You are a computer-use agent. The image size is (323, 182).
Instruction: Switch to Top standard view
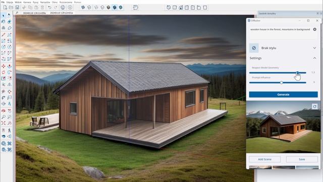pos(175,8)
